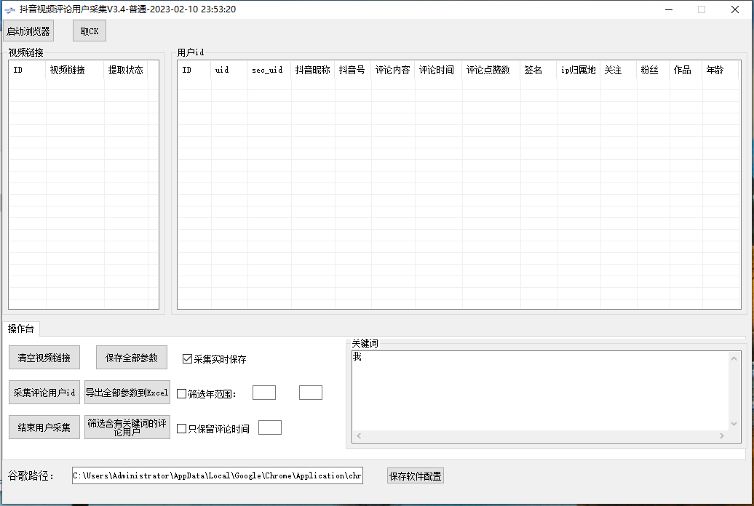
Task: Export via 导出全部参数到Excel button
Action: [127, 393]
